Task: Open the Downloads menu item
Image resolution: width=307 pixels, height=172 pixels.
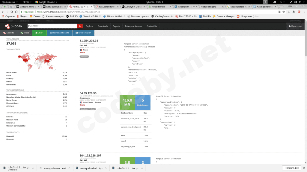Action: (103, 26)
